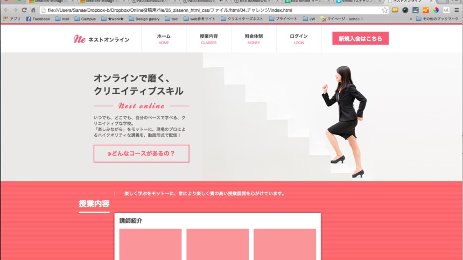This screenshot has height=260, width=463.
Task: Click the page file icon in address bar
Action: click(44, 10)
